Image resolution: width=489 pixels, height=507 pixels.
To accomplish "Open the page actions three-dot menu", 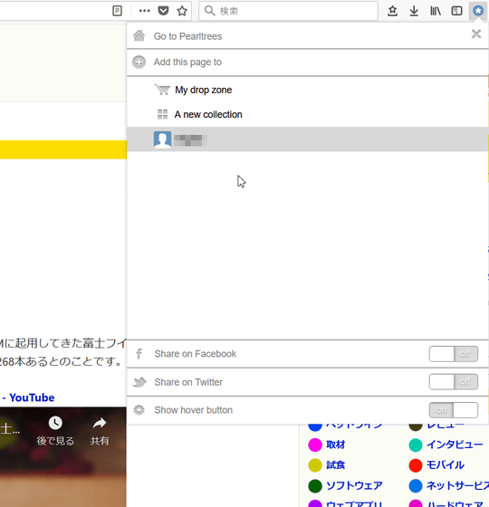I will (144, 11).
